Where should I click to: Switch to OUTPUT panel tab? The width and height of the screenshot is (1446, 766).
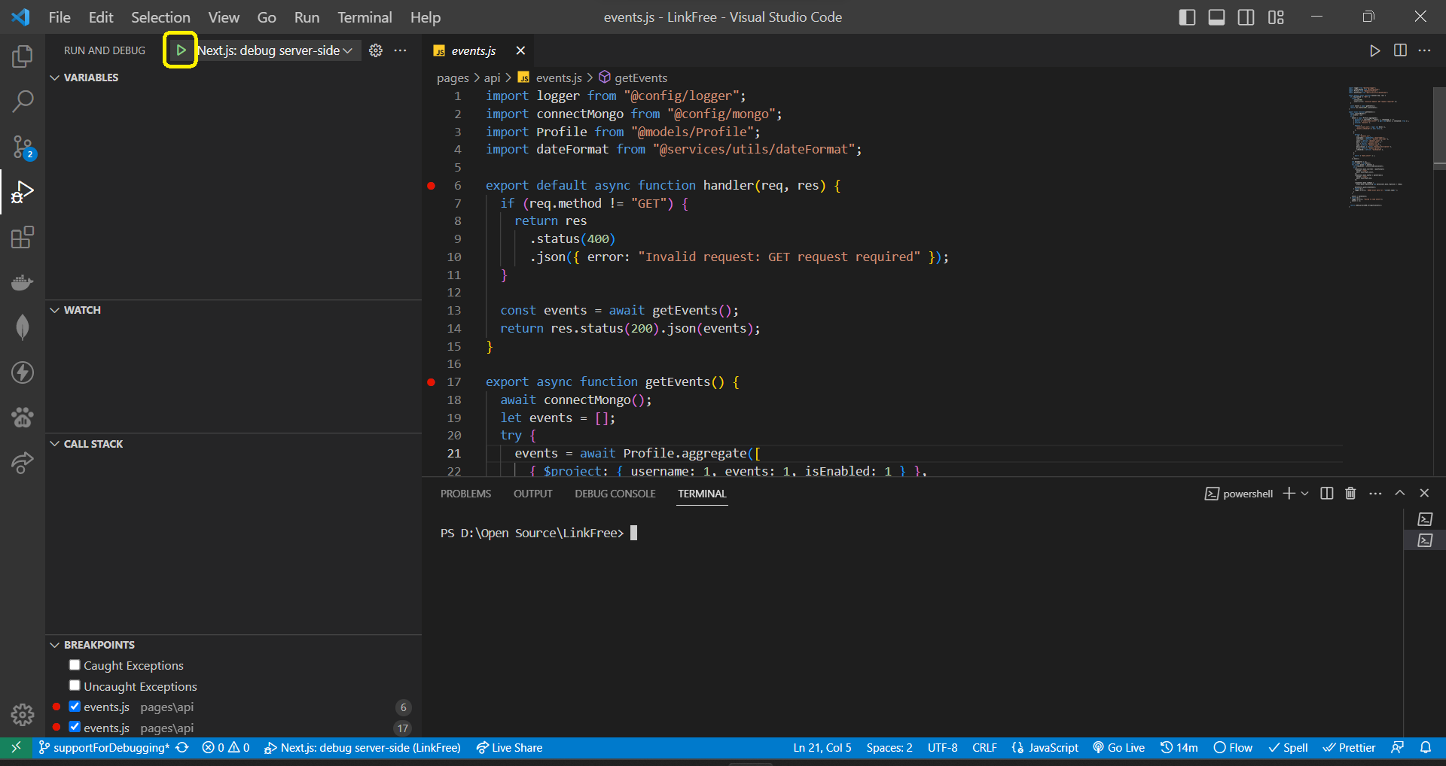pos(532,494)
